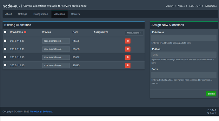Submit the new allocations form
Screen dimensions: 219x121
(x=211, y=94)
